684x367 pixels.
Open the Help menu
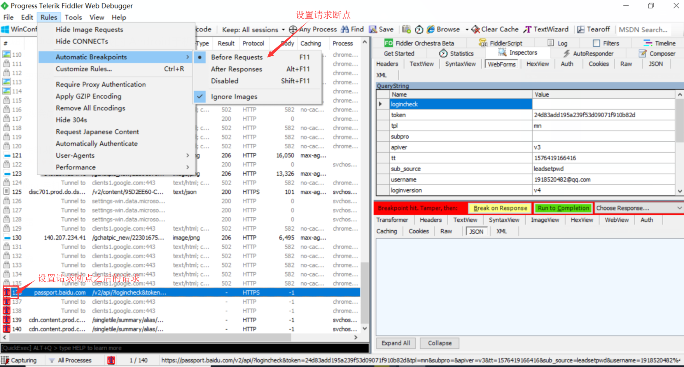[119, 17]
